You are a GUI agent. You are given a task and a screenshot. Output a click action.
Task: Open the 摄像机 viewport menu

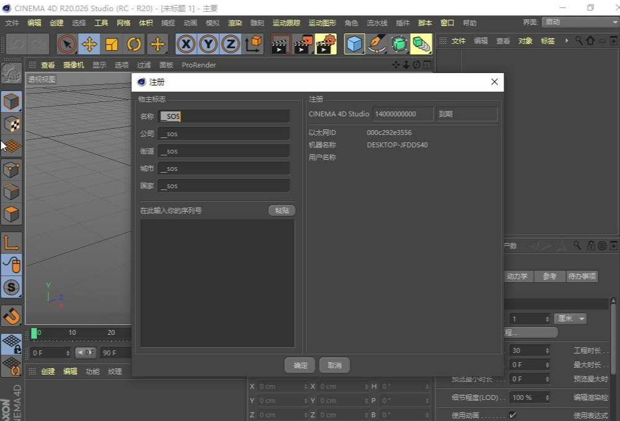click(74, 65)
